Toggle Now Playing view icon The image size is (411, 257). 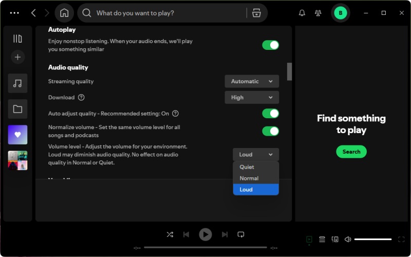pos(309,239)
